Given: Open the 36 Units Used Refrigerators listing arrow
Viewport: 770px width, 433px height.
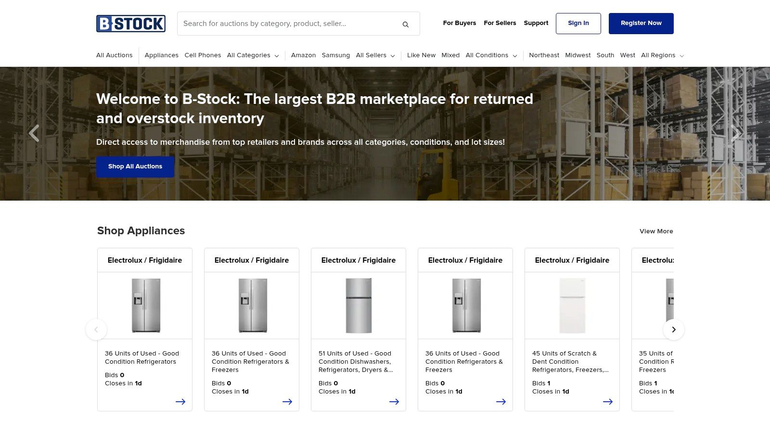Looking at the screenshot, I should (x=180, y=402).
